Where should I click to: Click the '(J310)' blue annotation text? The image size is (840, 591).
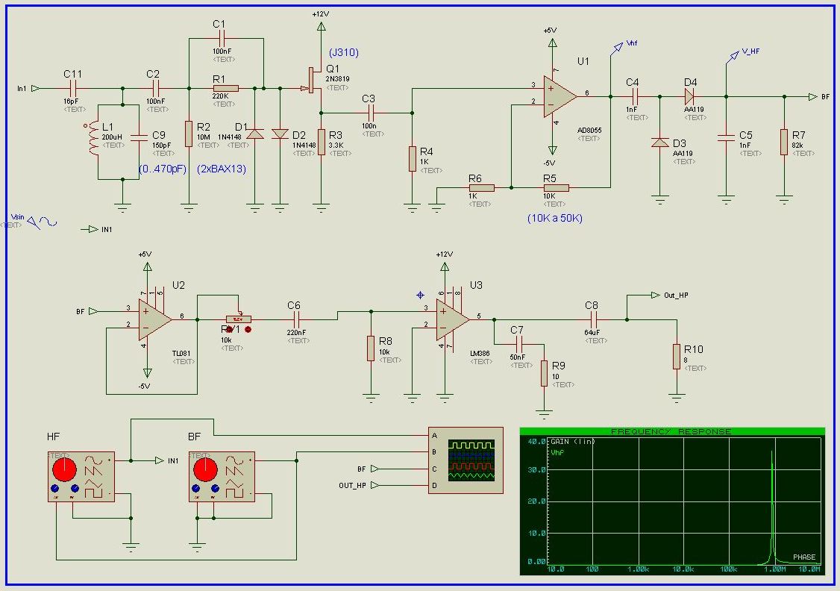[x=343, y=52]
